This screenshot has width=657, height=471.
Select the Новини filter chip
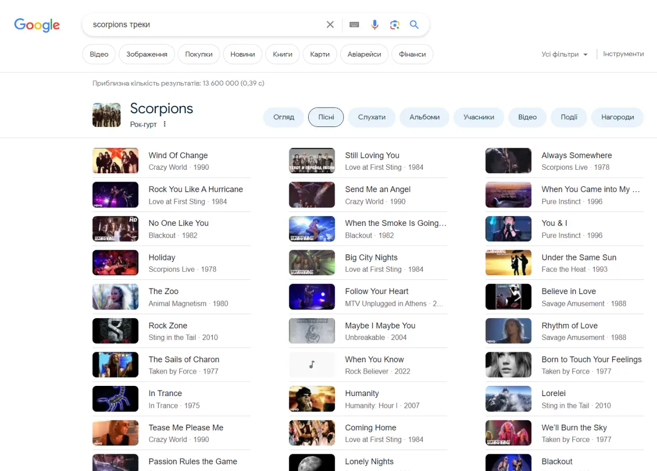[x=242, y=54]
